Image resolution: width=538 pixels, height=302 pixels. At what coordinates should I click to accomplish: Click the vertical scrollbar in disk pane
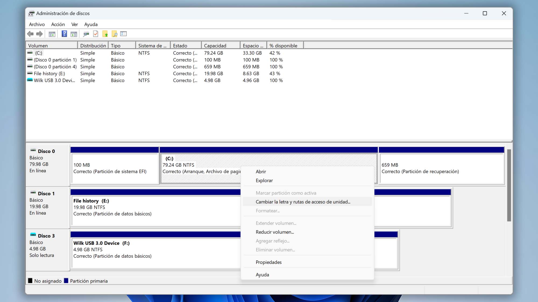[x=509, y=185]
